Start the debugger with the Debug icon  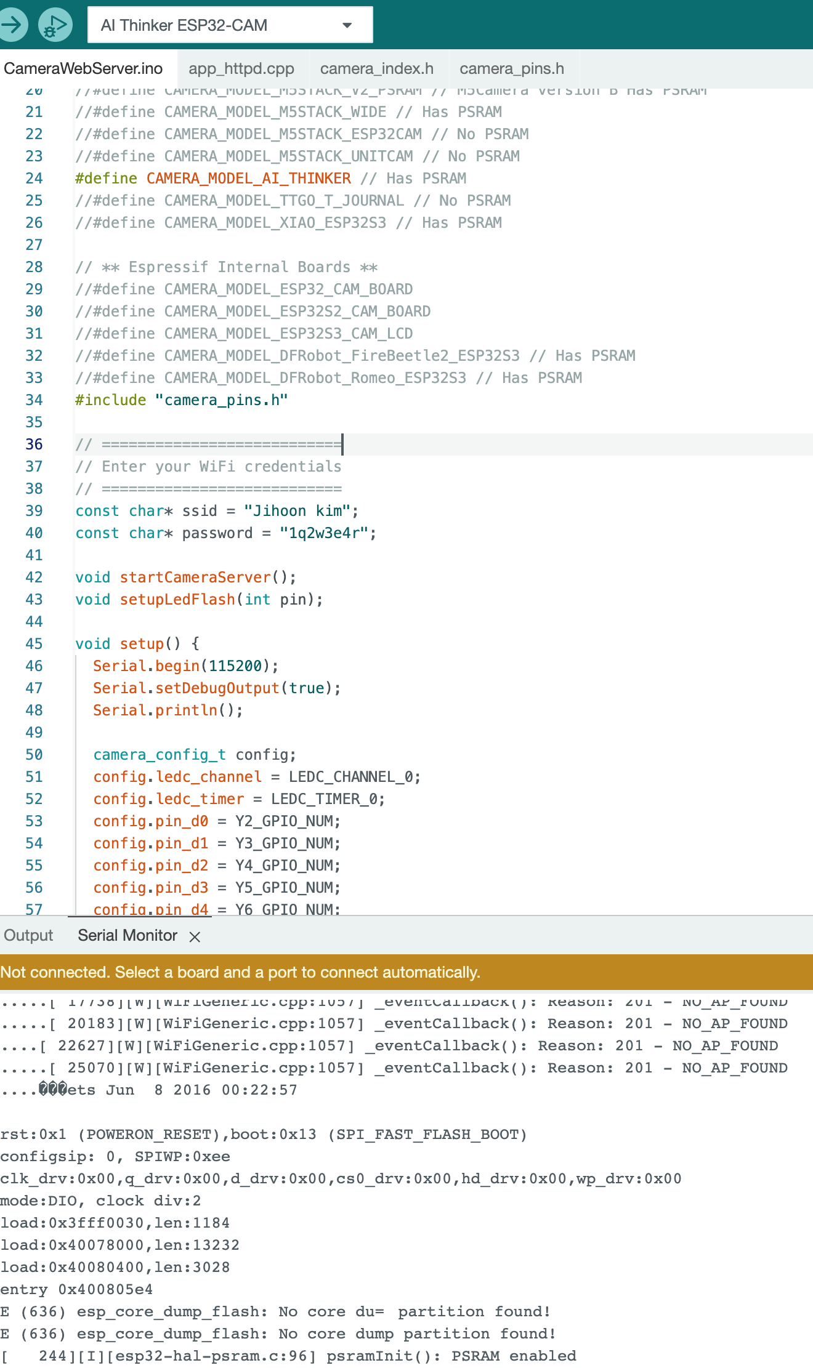pos(55,25)
